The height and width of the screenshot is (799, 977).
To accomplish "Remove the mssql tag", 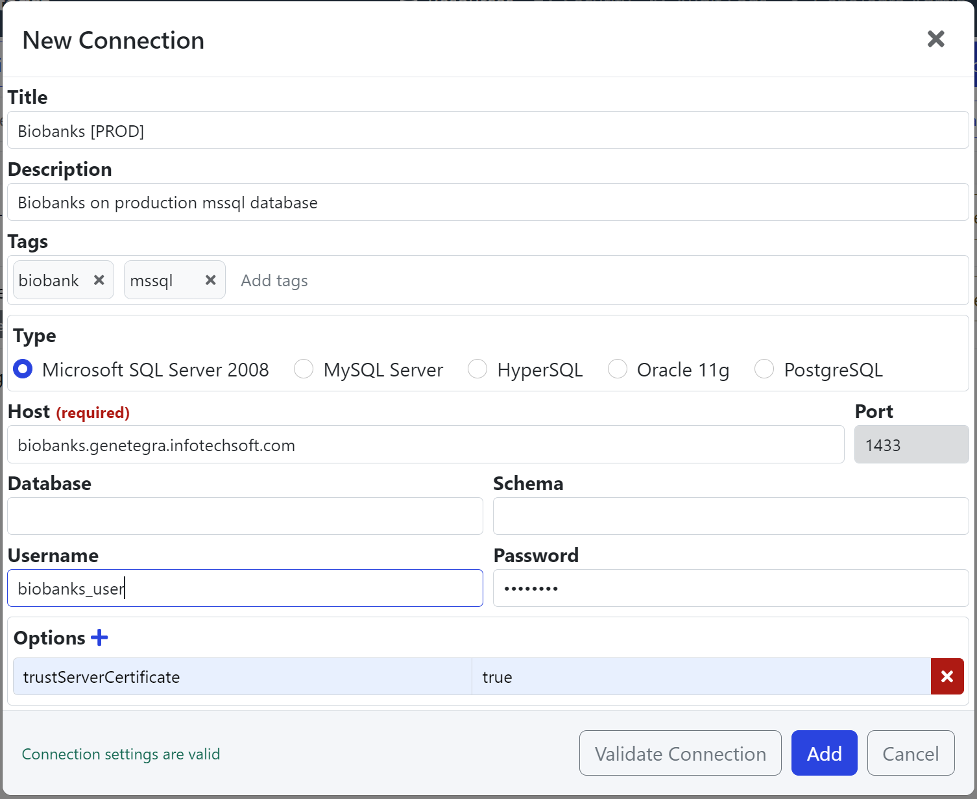I will (x=210, y=280).
